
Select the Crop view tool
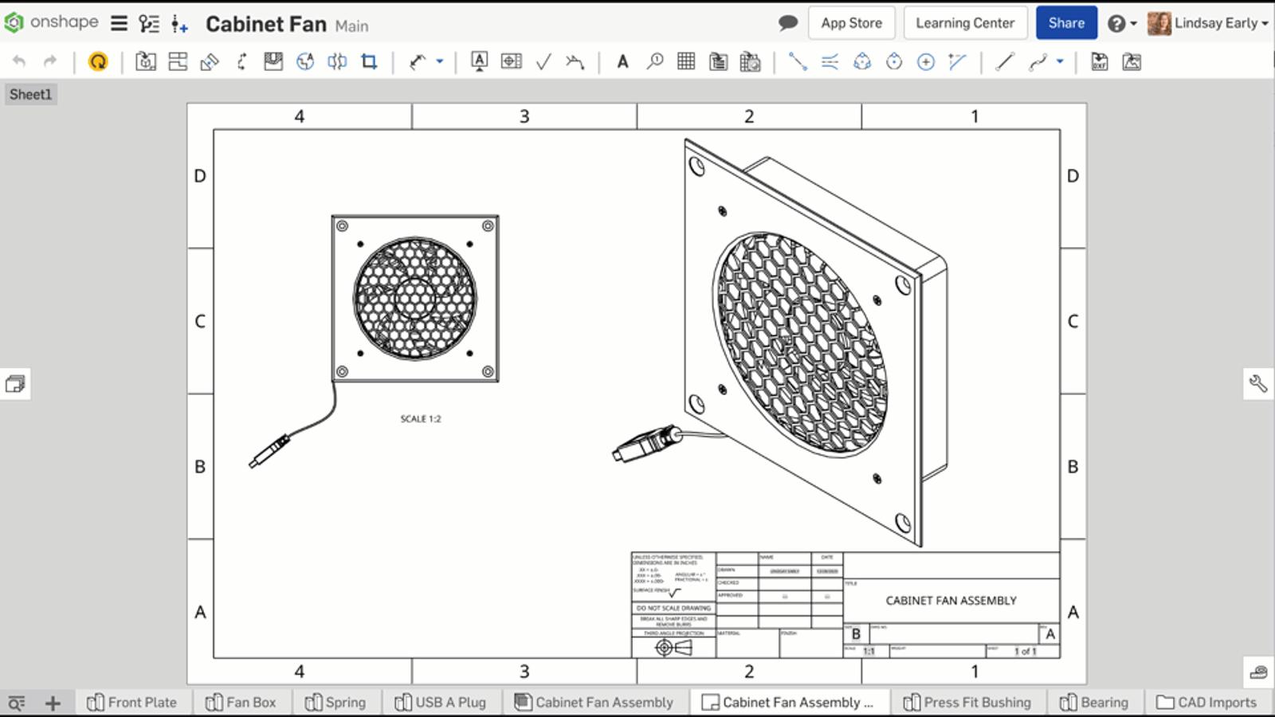369,62
